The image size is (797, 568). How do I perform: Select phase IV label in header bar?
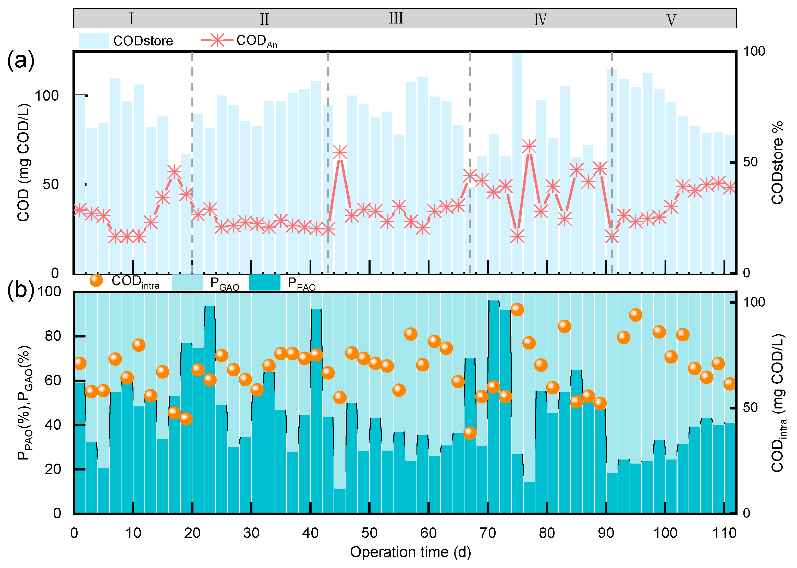point(540,19)
